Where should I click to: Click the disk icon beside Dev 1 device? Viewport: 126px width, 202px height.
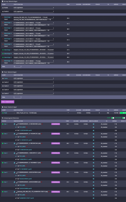tap(14, 124)
